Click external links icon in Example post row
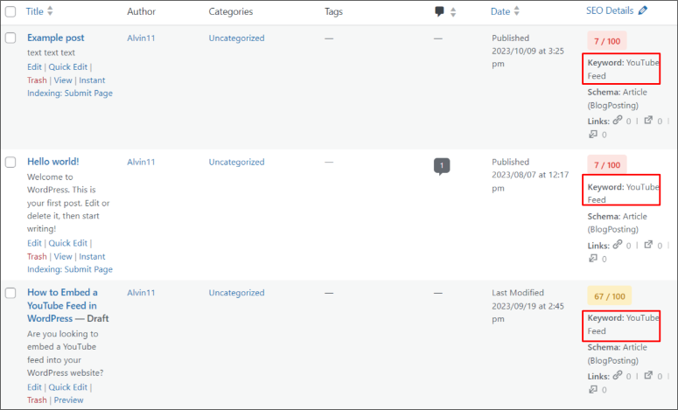The height and width of the screenshot is (410, 678). point(648,120)
